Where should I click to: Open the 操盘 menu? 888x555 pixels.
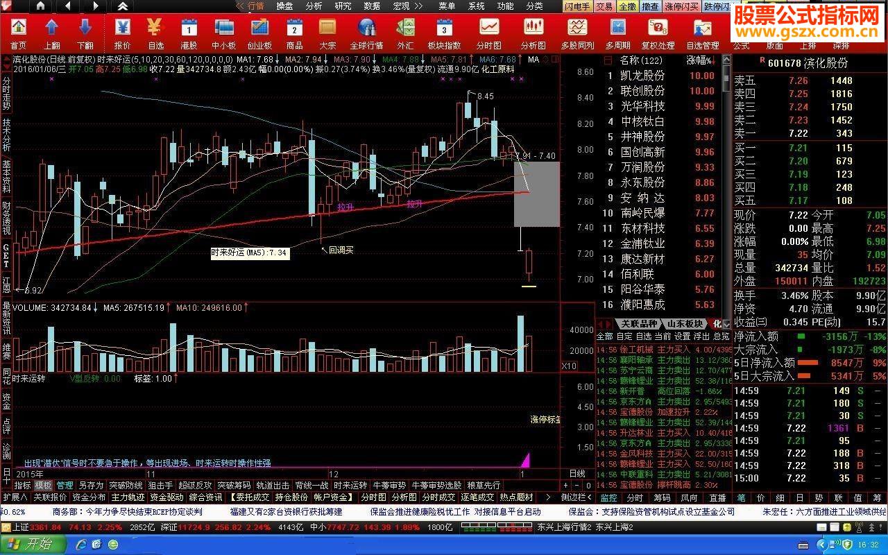point(284,6)
